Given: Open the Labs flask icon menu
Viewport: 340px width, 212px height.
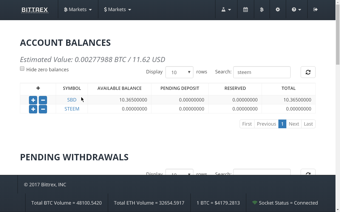Looking at the screenshot, I should pyautogui.click(x=226, y=10).
